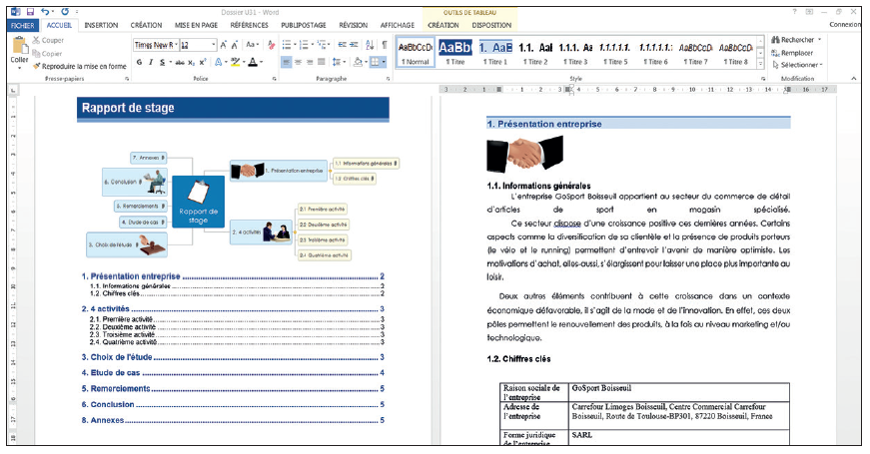
Task: Open the INSERTION ribbon tab
Action: tap(101, 25)
